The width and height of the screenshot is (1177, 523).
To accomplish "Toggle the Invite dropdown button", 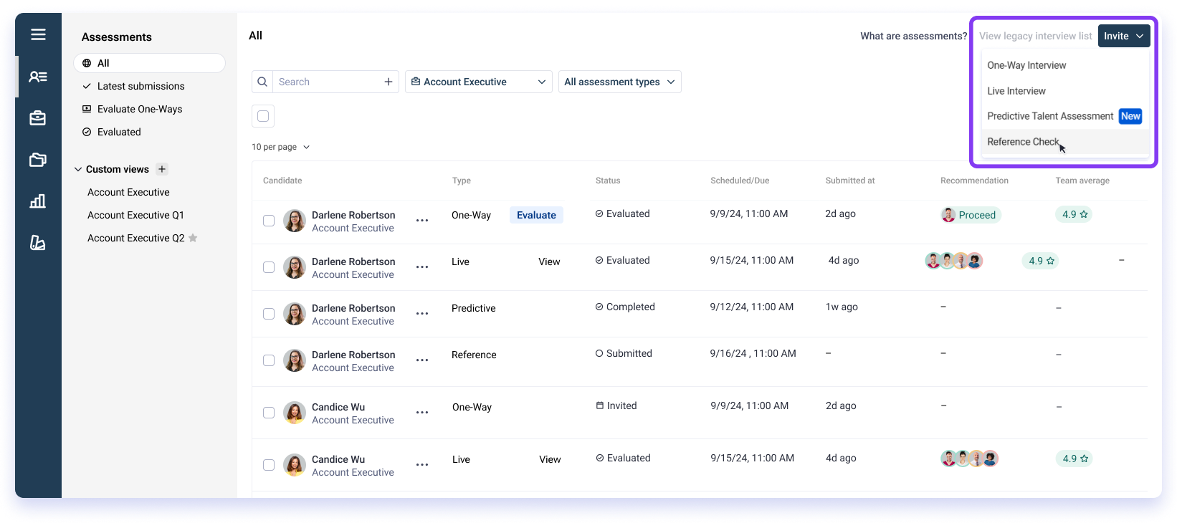I will (1124, 36).
